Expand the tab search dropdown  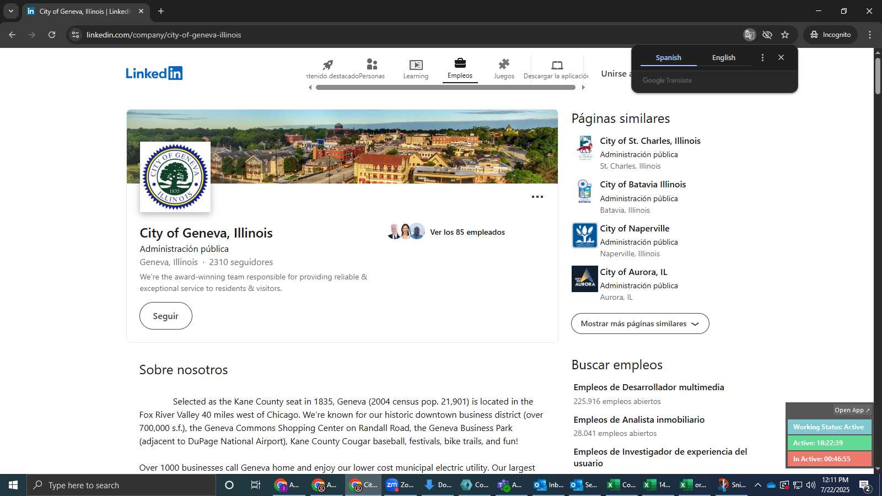click(x=10, y=11)
